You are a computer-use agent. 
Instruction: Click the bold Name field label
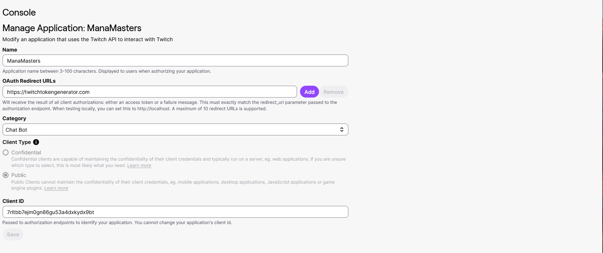[x=10, y=50]
